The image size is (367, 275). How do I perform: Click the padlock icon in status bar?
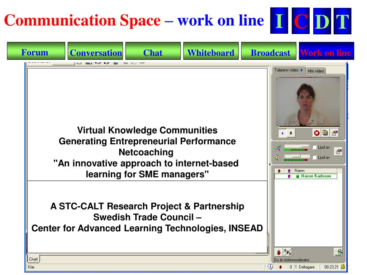343,266
